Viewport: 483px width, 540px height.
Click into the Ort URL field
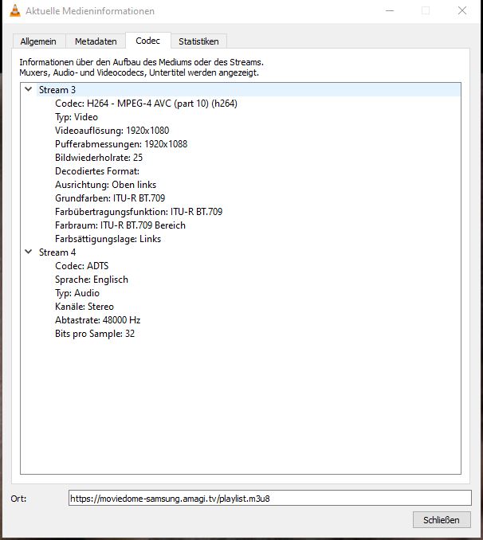(269, 498)
